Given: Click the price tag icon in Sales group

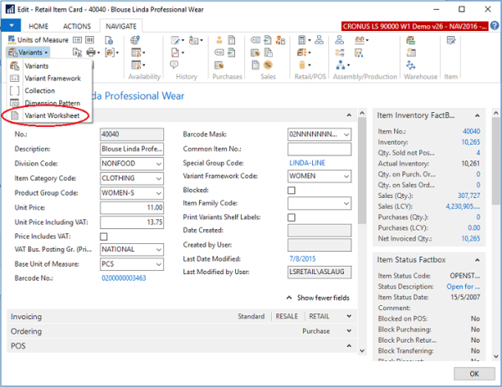Looking at the screenshot, I should click(255, 40).
